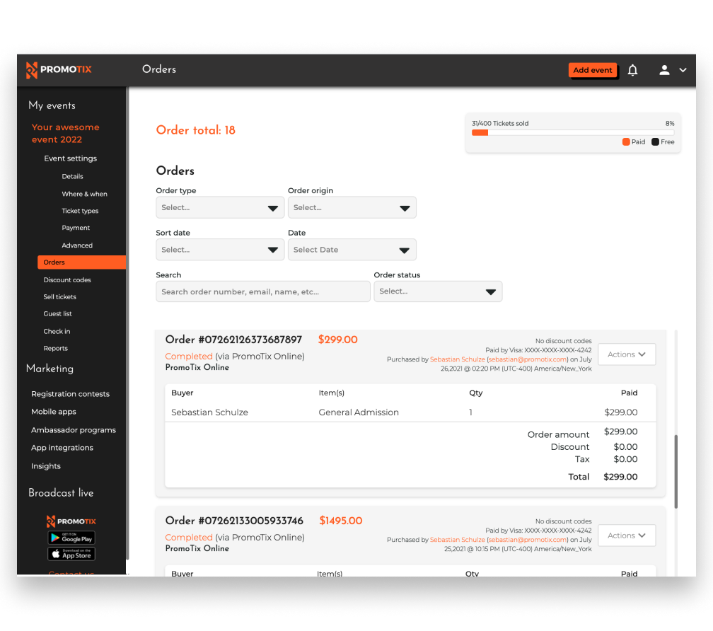Select Discount codes in the sidebar
713x631 pixels.
(x=67, y=280)
